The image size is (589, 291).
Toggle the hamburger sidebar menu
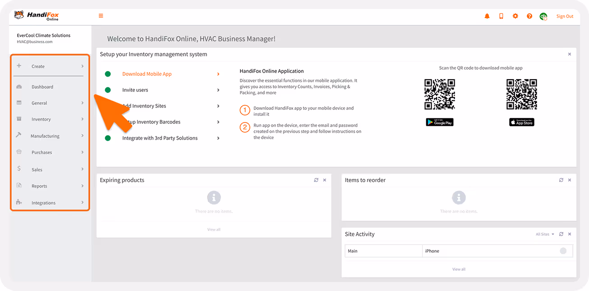point(101,16)
